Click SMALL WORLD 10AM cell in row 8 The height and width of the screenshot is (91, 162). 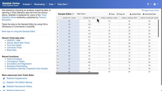point(109,43)
